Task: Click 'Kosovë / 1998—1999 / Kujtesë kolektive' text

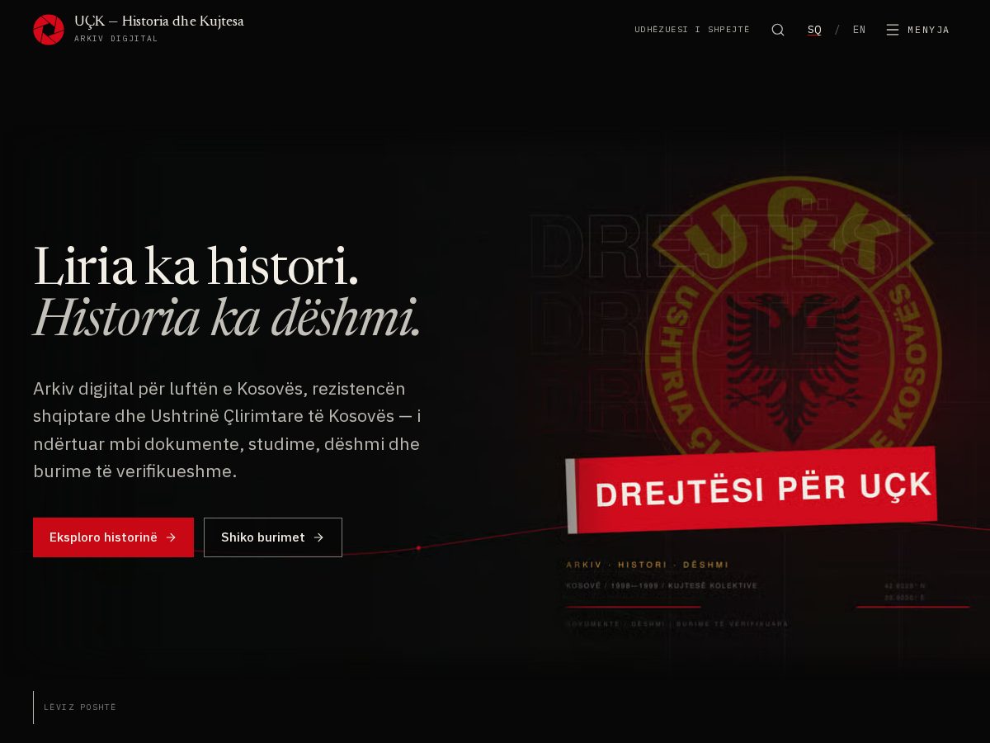Action: [662, 586]
